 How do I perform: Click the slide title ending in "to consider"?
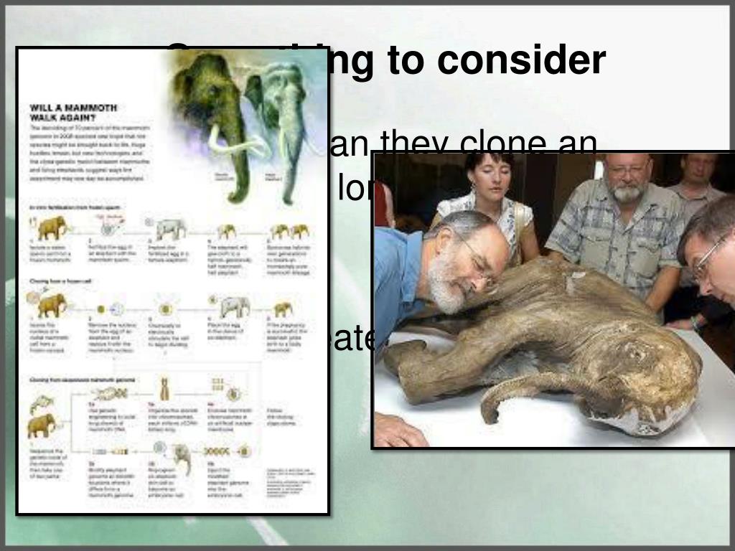pos(385,60)
